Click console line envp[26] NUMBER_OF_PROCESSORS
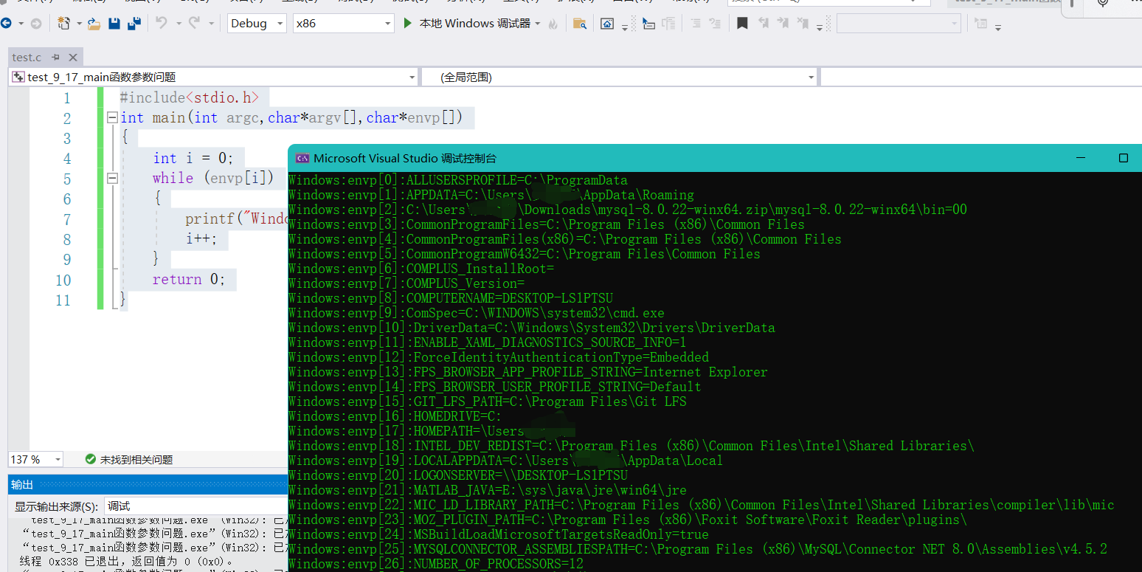The height and width of the screenshot is (572, 1142). [436, 564]
